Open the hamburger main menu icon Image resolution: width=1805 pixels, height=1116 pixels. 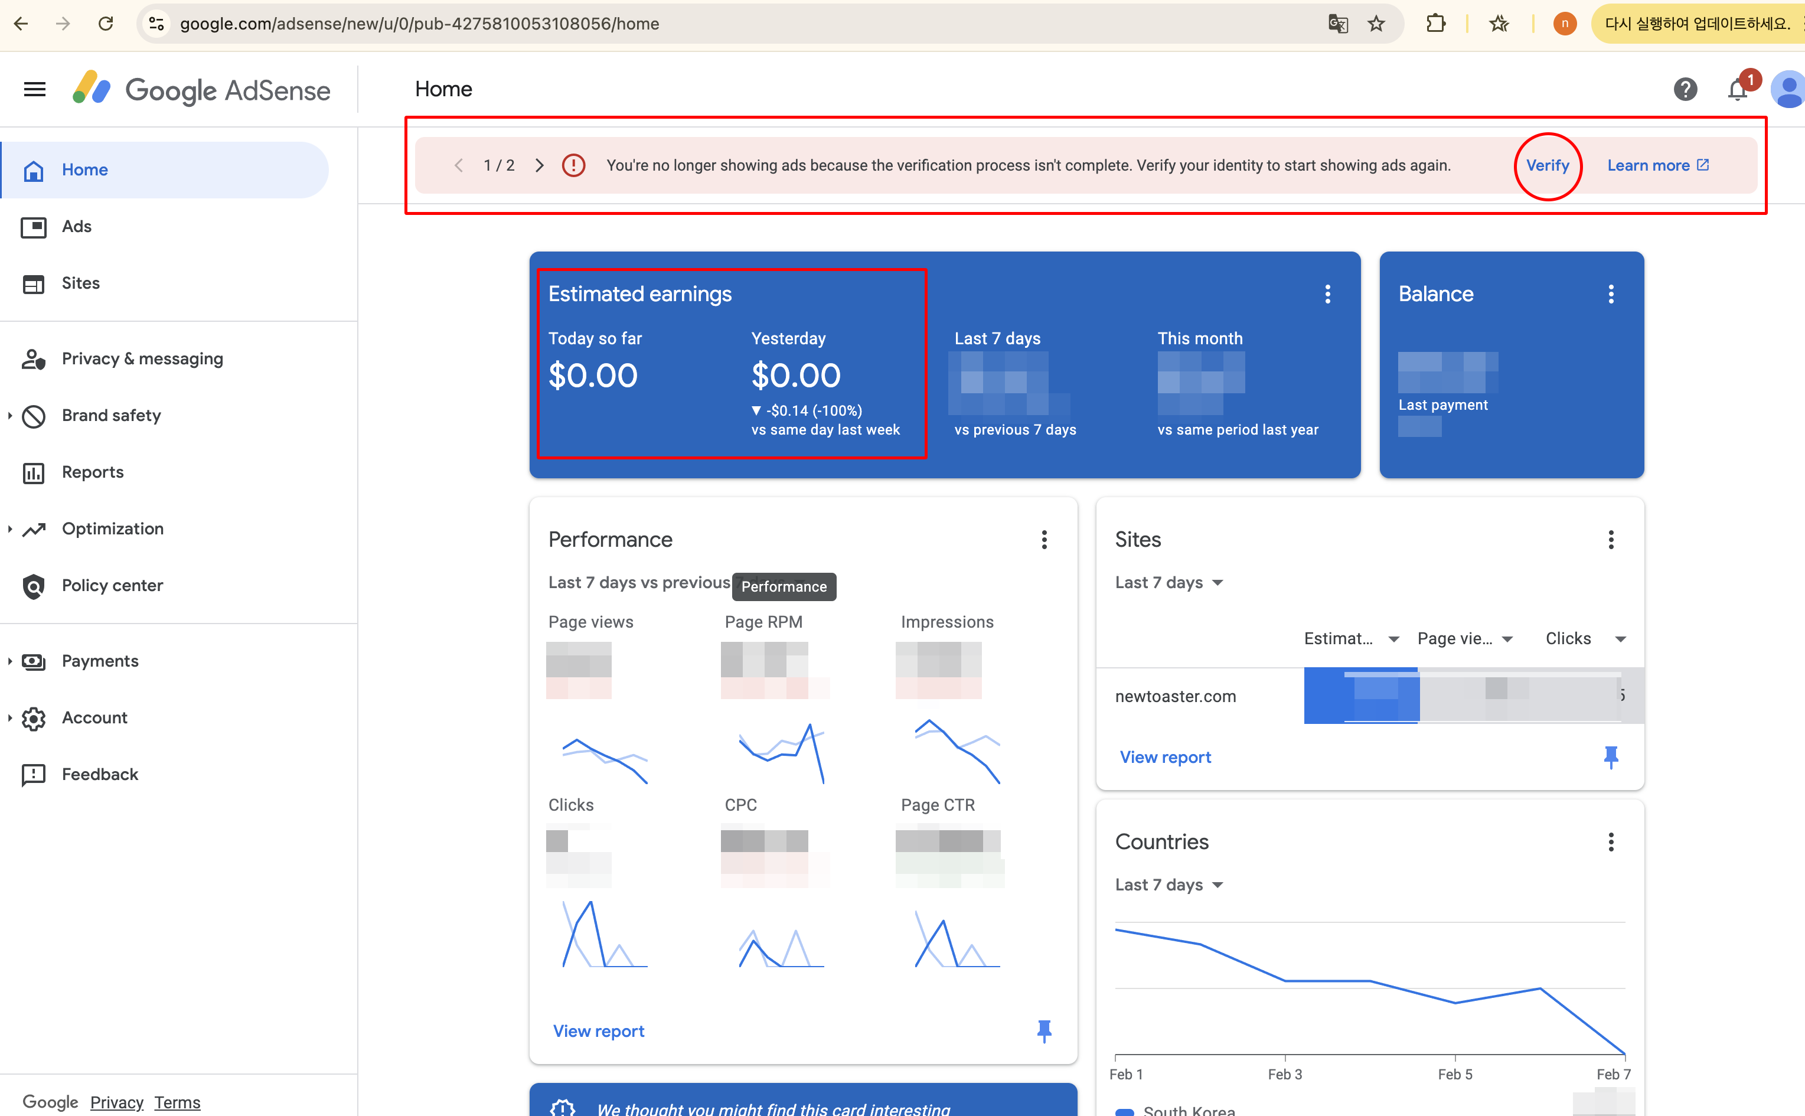[x=35, y=89]
